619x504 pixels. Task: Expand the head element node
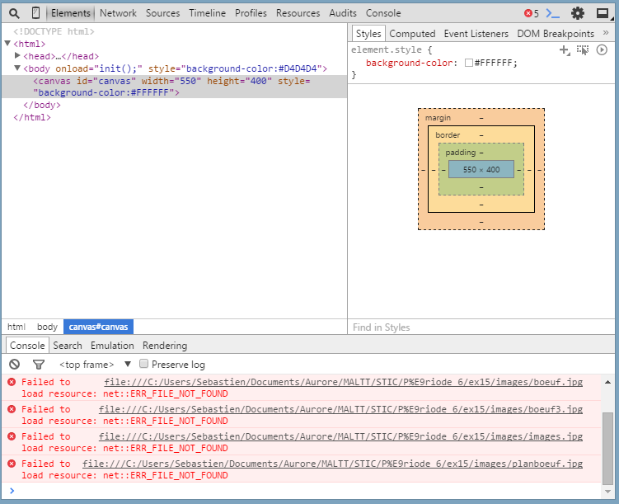pyautogui.click(x=18, y=56)
